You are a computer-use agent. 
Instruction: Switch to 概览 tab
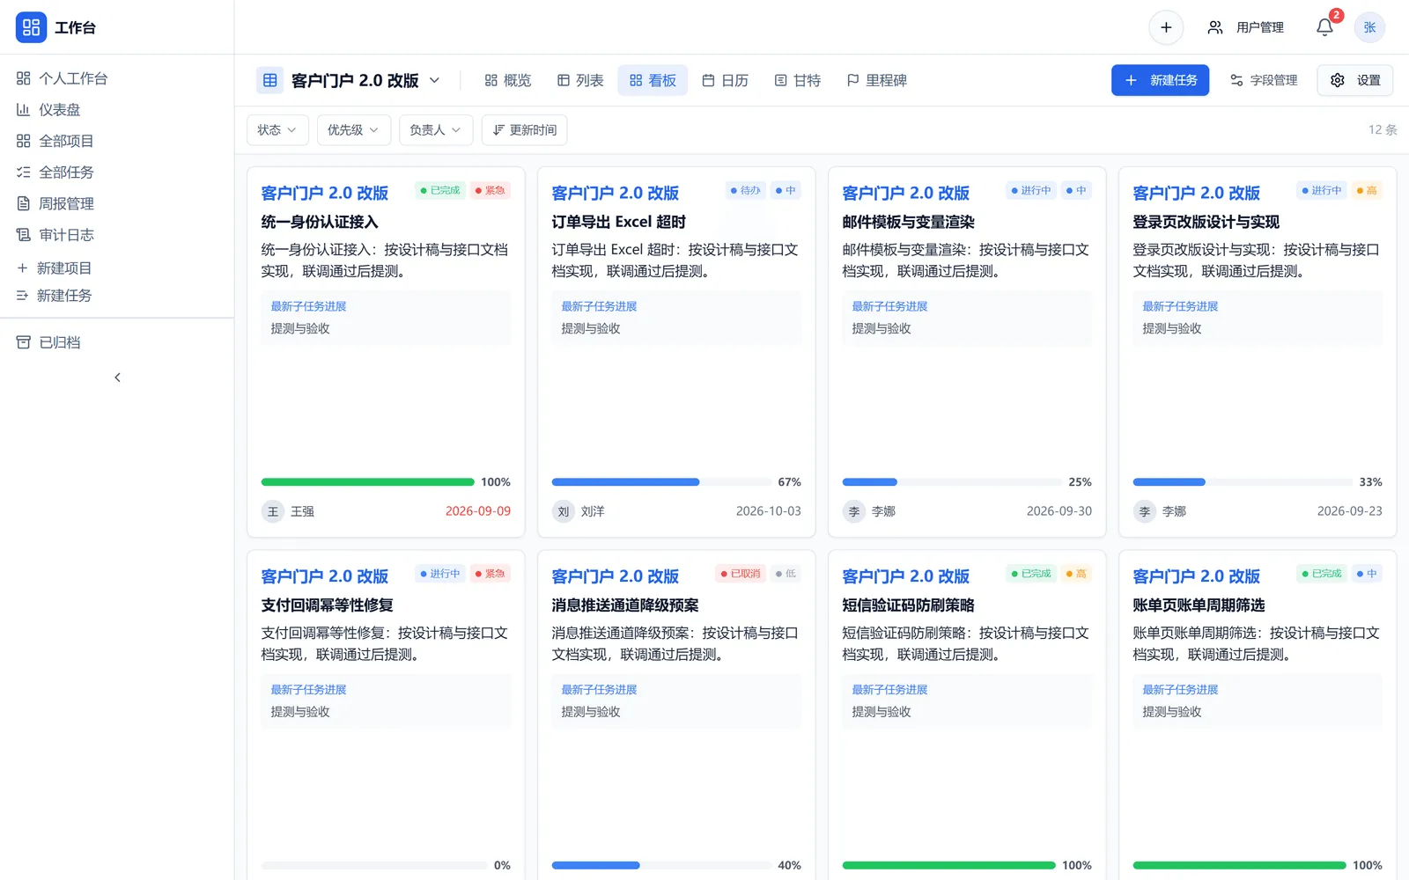(508, 80)
